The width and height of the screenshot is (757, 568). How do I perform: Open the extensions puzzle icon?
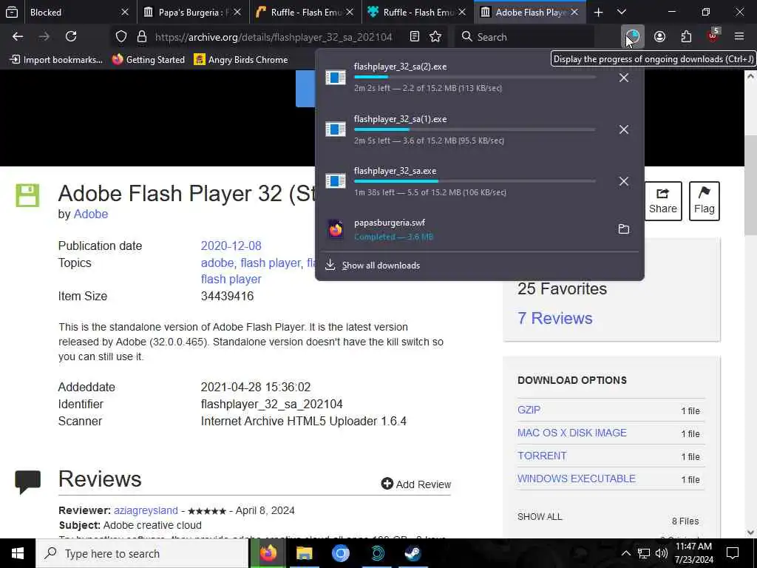pyautogui.click(x=686, y=37)
